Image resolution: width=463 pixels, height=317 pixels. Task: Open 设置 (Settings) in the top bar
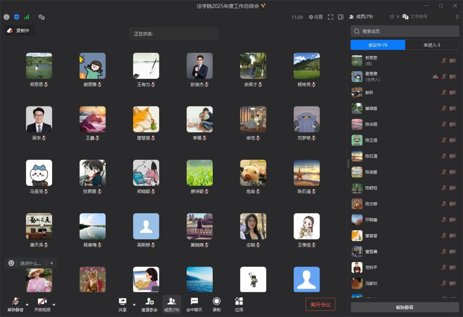(316, 17)
